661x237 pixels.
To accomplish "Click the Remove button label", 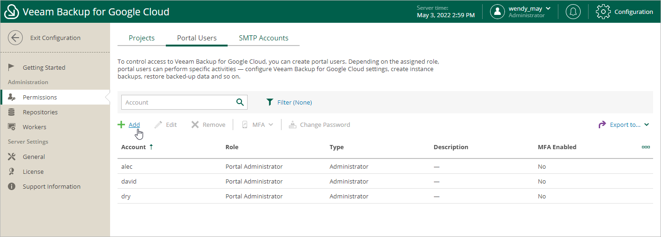I will (x=214, y=125).
